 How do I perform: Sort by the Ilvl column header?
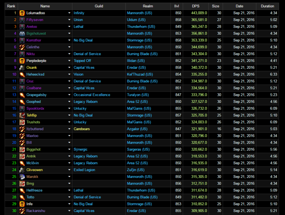(177, 6)
